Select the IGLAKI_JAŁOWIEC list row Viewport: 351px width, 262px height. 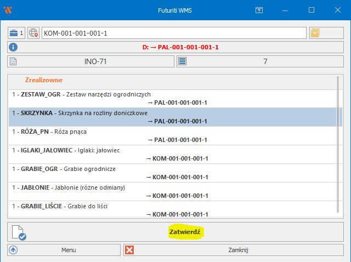(x=172, y=154)
